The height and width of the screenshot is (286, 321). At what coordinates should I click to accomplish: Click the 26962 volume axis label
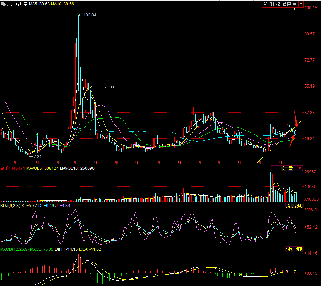tap(310, 172)
